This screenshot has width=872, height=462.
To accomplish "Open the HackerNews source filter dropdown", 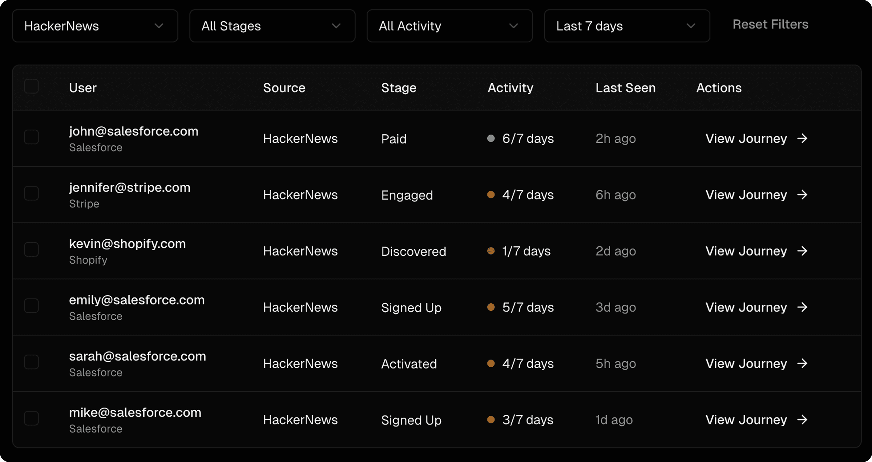I will pos(95,26).
